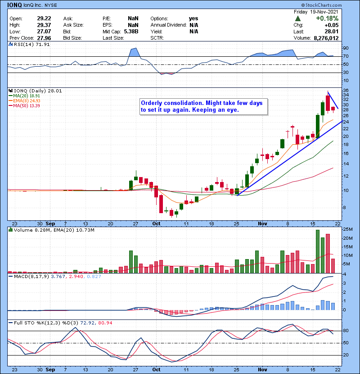This screenshot has width=360, height=374.
Task: Click the 36 level on price axis
Action: 346,91
